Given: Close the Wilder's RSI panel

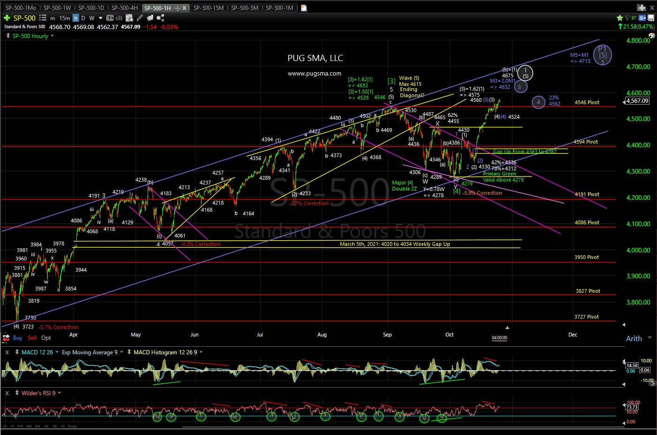Looking at the screenshot, I should click(x=7, y=393).
